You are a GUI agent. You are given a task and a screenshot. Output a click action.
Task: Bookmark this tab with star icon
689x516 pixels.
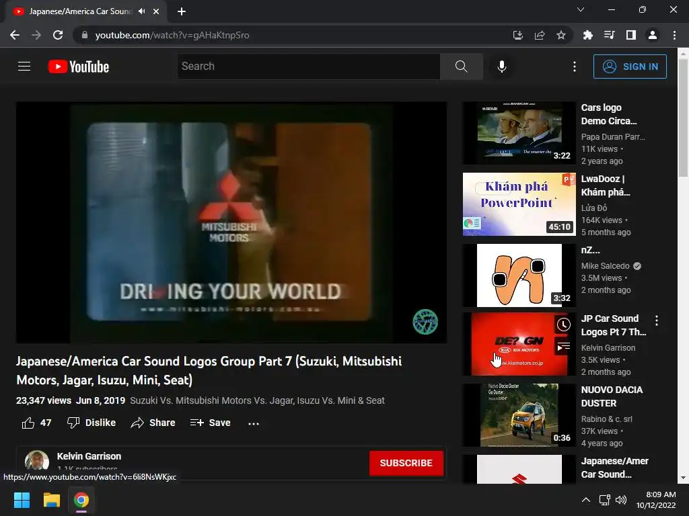[x=561, y=35]
